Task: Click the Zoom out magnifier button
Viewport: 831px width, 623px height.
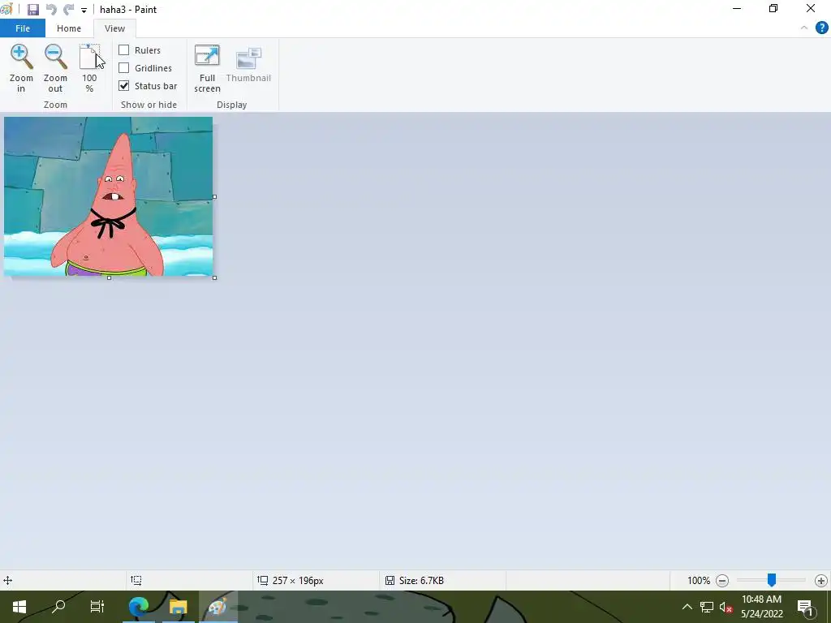Action: [x=55, y=68]
